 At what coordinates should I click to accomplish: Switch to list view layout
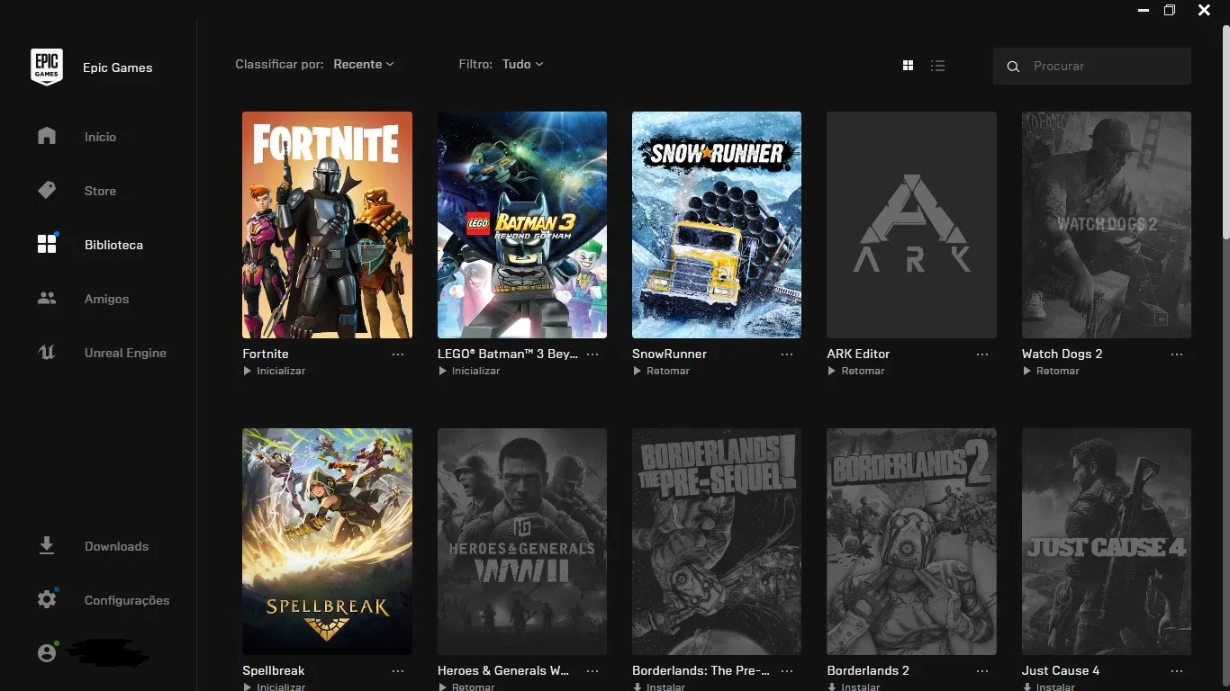[937, 66]
